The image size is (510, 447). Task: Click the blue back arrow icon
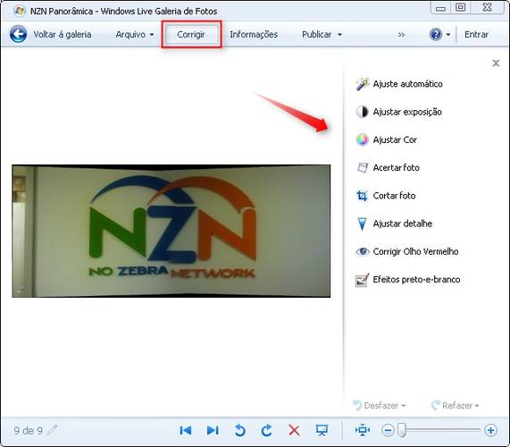(18, 34)
